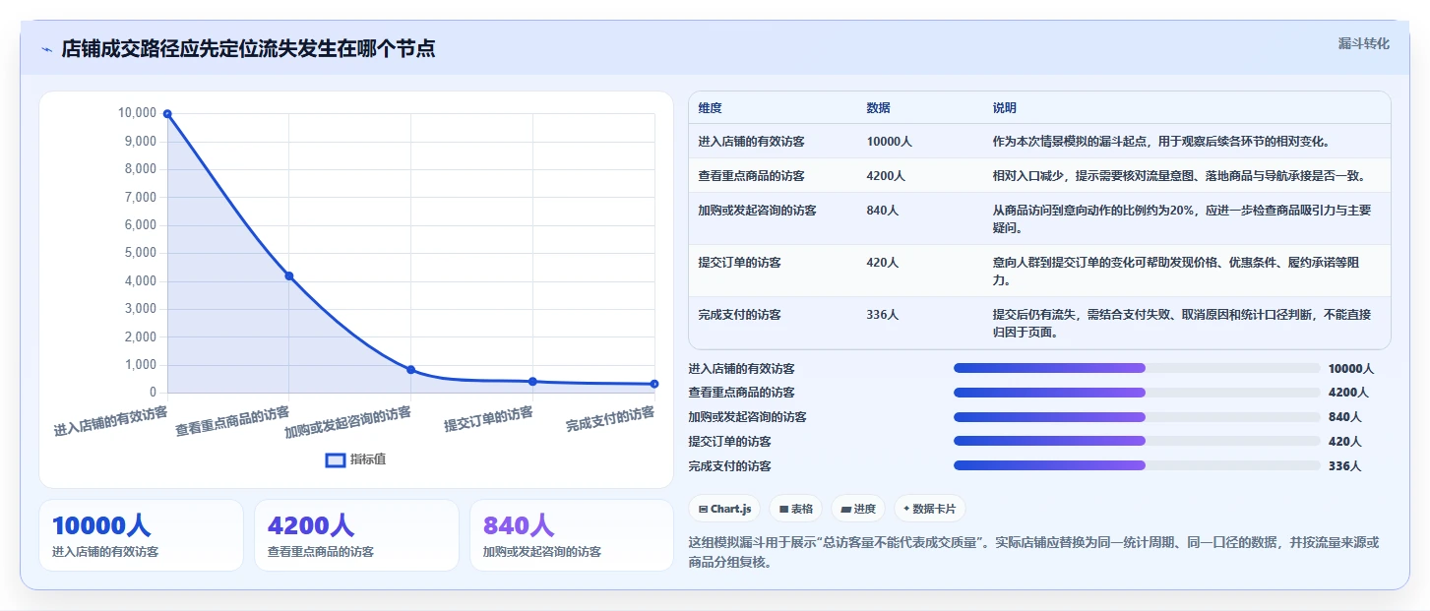This screenshot has width=1430, height=611.
Task: Click the 维度 column header in the table
Action: point(710,108)
